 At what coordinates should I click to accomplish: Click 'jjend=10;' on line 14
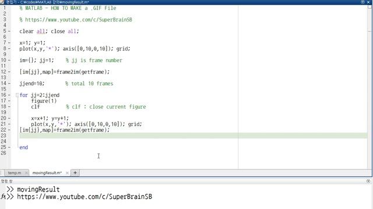coord(32,84)
